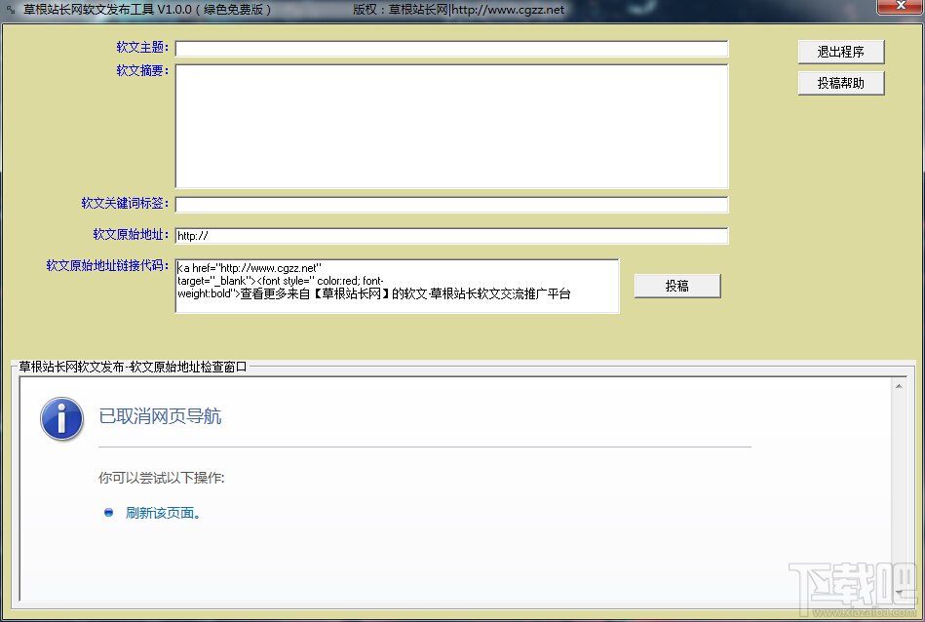The width and height of the screenshot is (925, 622).
Task: Submit with the 投稿 button
Action: point(677,287)
